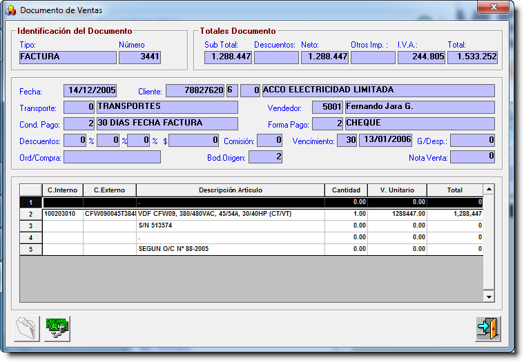Image resolution: width=524 pixels, height=362 pixels.
Task: Click the Vencimiento date 13/01/2006
Action: pyautogui.click(x=385, y=140)
